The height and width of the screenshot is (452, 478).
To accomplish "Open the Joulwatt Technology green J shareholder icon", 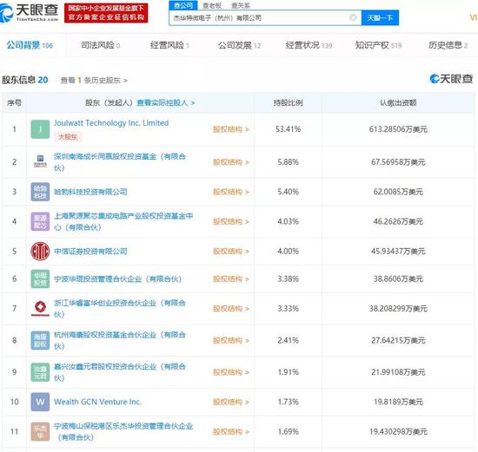I will [40, 129].
